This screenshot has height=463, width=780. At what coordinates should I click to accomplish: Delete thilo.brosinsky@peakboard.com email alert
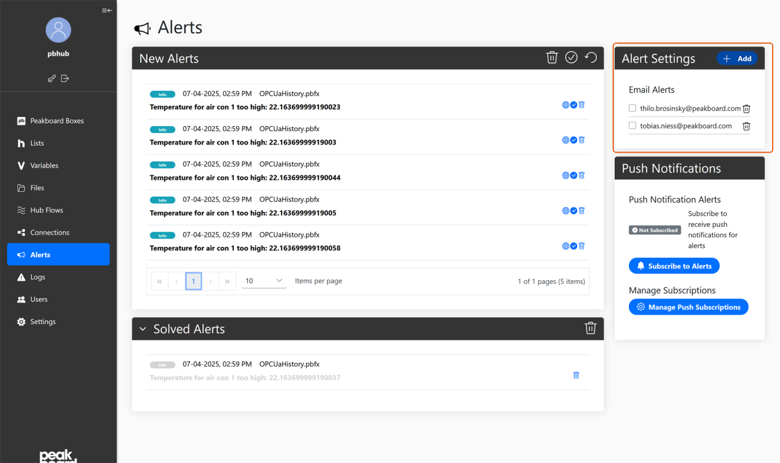pyautogui.click(x=746, y=109)
